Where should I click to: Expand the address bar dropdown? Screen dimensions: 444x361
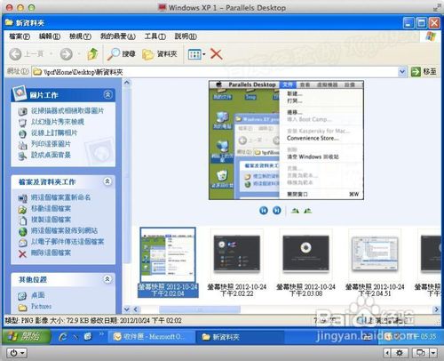[402, 72]
